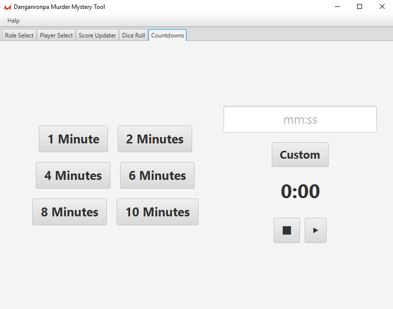Start the countdown with the play button
Viewport: 393px width, 309px height.
click(x=316, y=230)
